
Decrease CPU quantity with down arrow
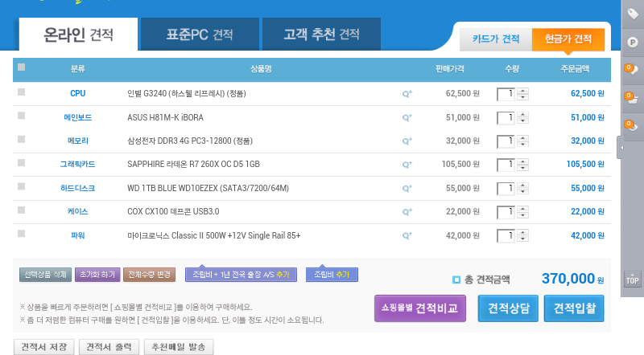522,97
